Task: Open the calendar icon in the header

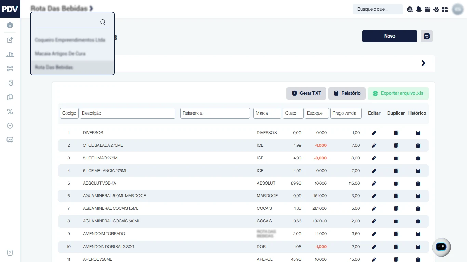Action: tap(427, 9)
